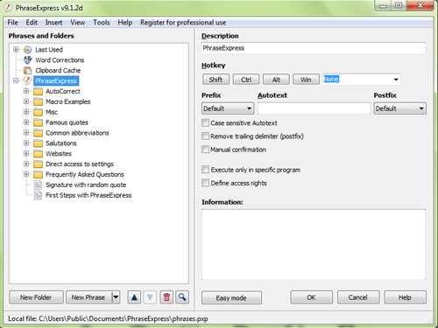Click the Common abbreviations folder icon
The image size is (438, 328).
pyautogui.click(x=38, y=133)
